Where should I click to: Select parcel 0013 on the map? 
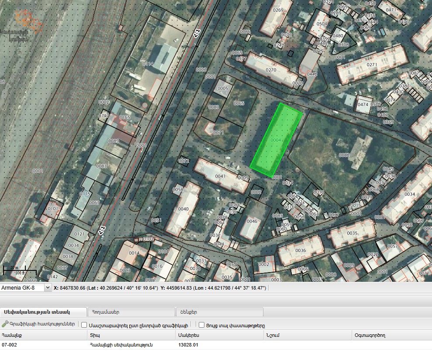point(125,270)
